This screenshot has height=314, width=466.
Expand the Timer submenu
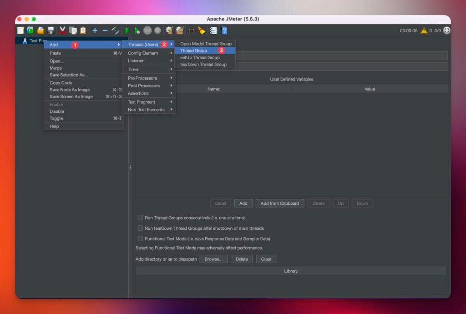(149, 69)
